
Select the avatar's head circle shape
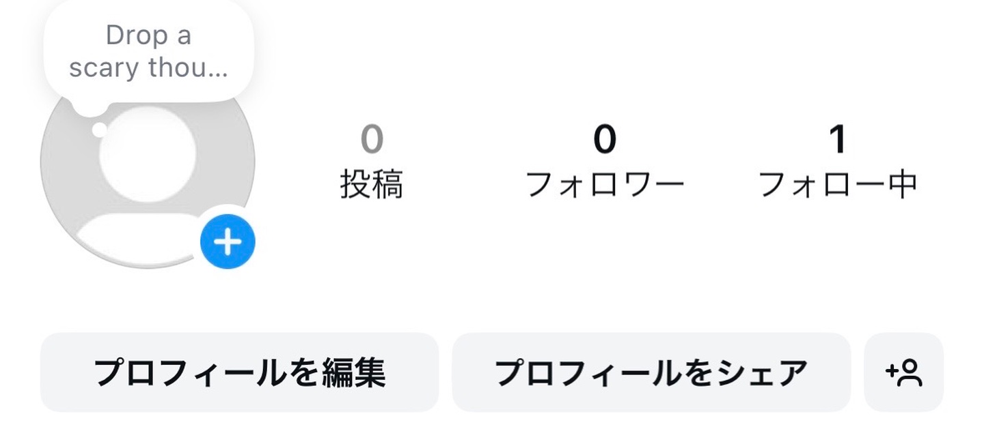coord(148,154)
